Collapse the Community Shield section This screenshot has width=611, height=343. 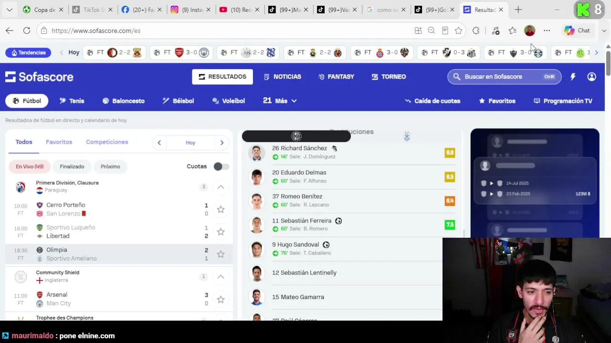[x=221, y=277]
